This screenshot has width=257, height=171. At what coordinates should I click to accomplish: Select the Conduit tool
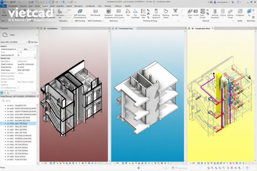[196, 13]
